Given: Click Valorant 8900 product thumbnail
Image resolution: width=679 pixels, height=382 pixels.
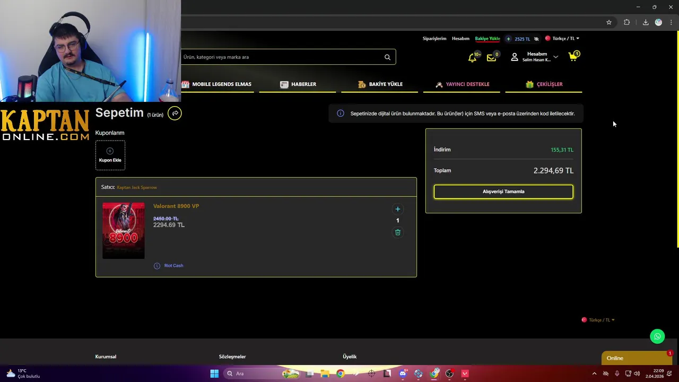Looking at the screenshot, I should coord(124,231).
